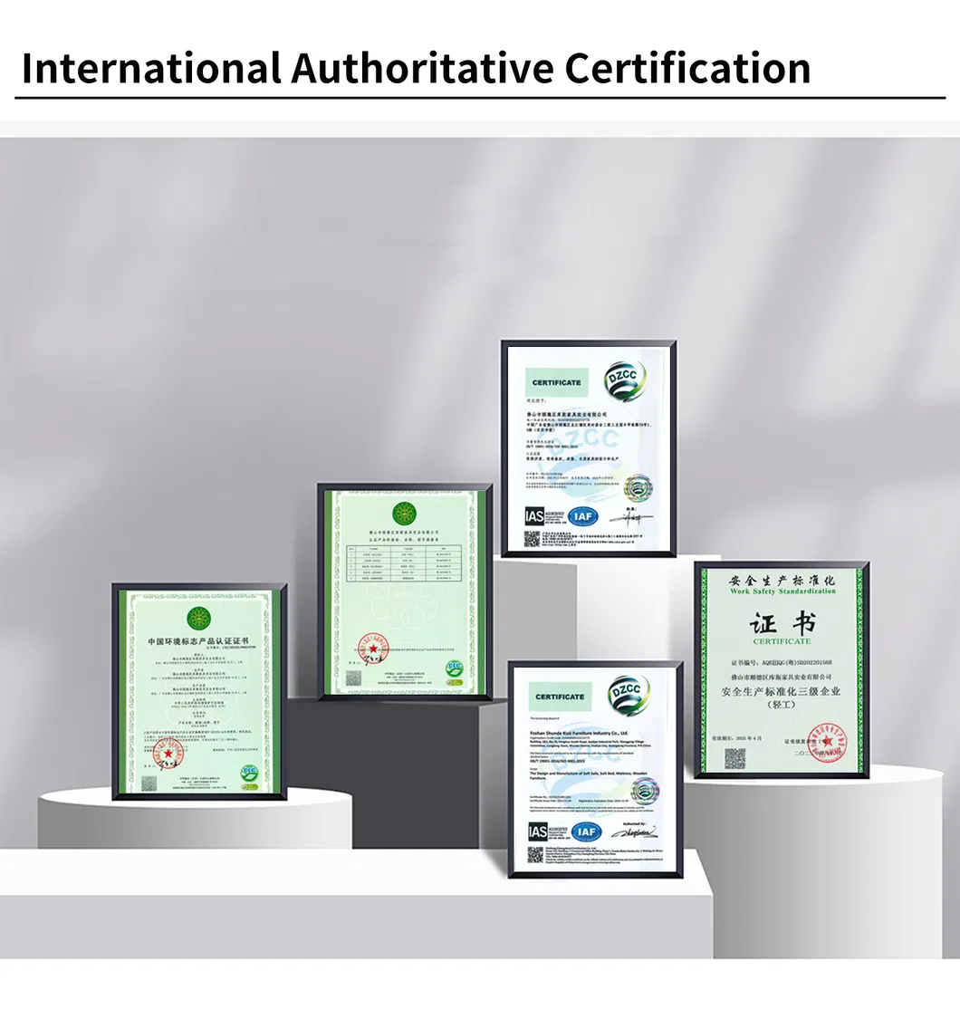Click the hologram sticker on the lower English certificate
The height and width of the screenshot is (1019, 960).
pyautogui.click(x=645, y=790)
